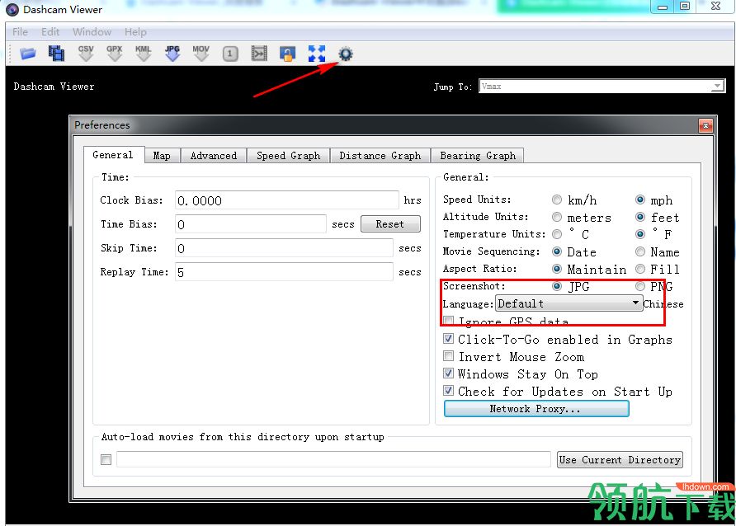
Task: Click the film strip movie list icon
Action: coord(56,54)
